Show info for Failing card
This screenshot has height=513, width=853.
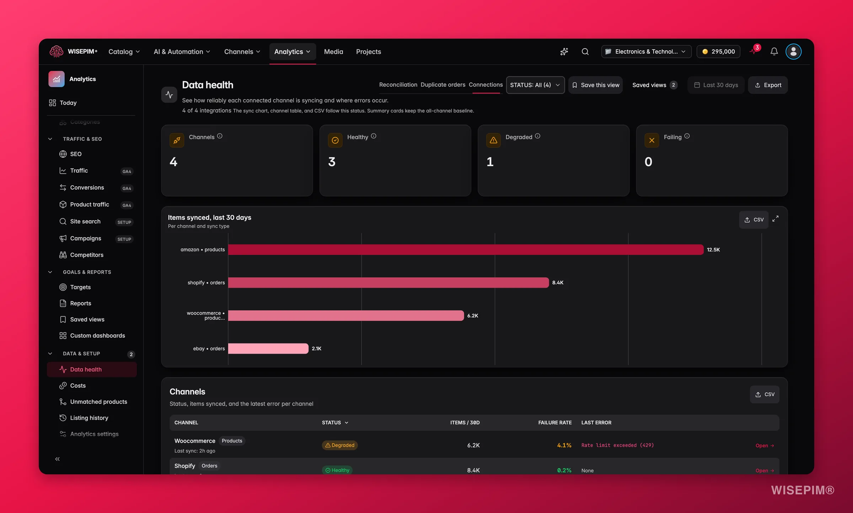tap(687, 136)
